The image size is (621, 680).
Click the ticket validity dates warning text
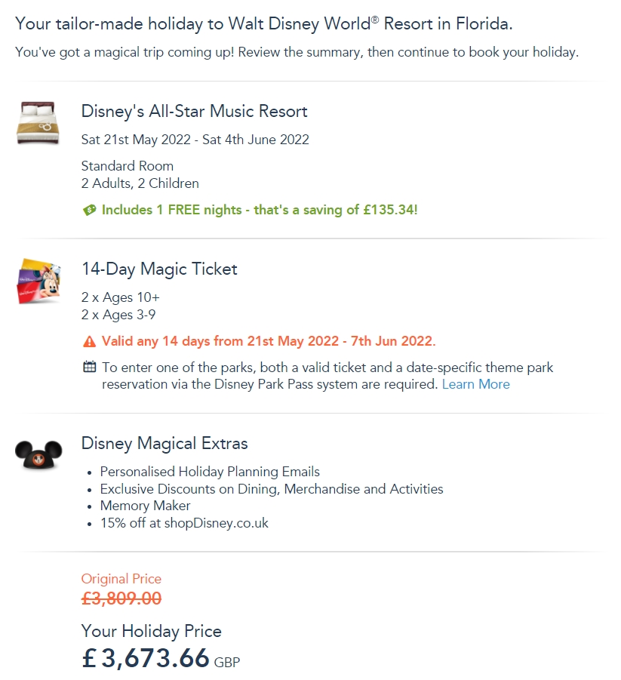pos(269,341)
